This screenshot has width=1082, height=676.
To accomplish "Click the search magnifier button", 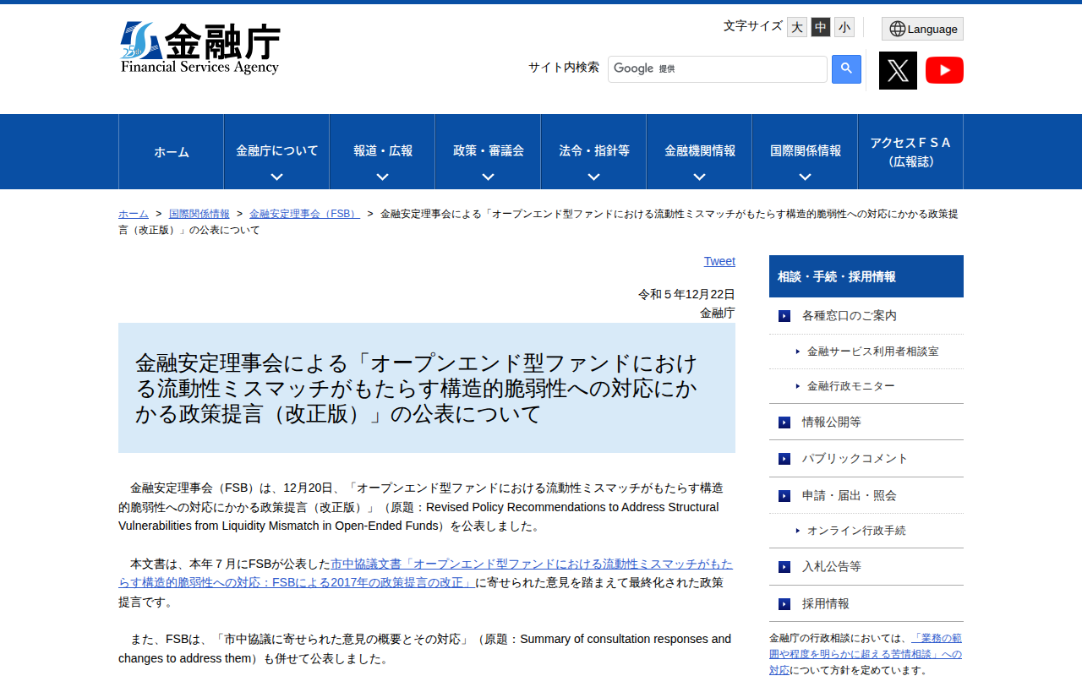I will click(846, 68).
